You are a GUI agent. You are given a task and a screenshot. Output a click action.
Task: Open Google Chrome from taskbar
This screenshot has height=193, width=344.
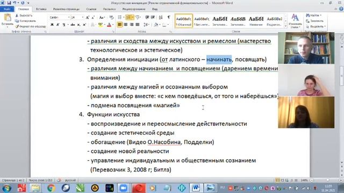(51, 188)
